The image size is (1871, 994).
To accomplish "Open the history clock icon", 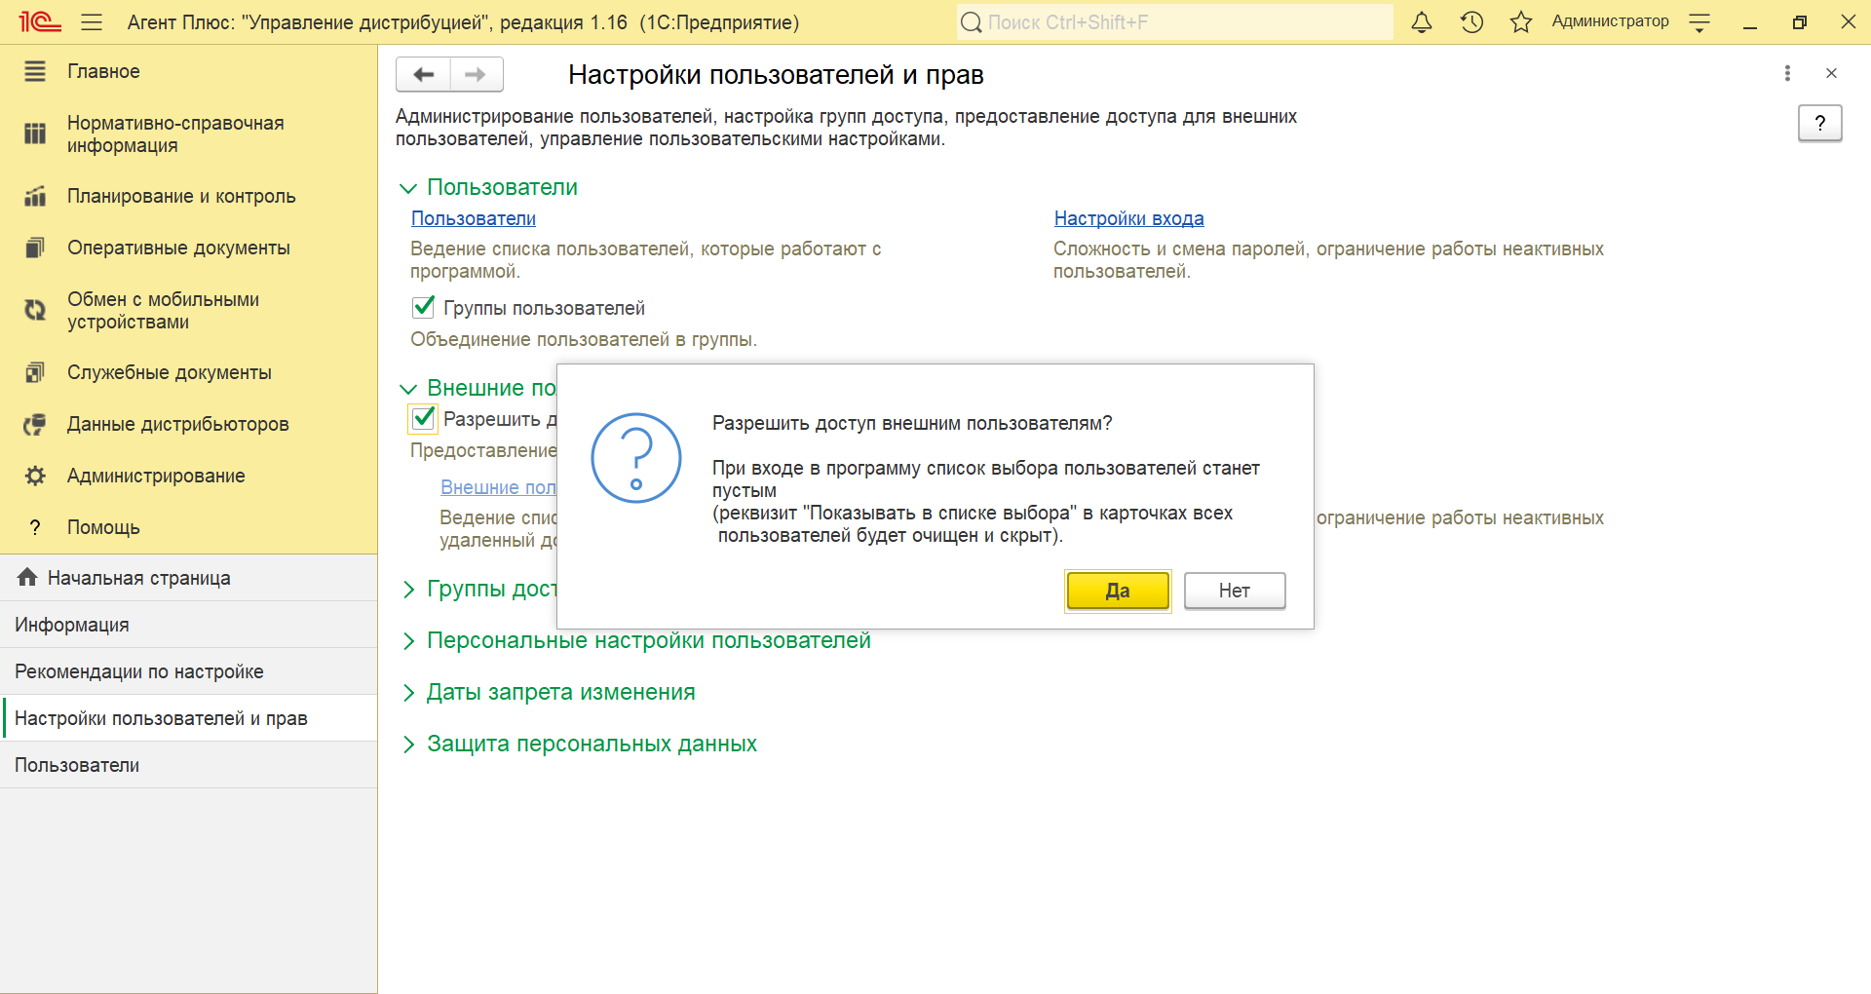I will coord(1471,22).
